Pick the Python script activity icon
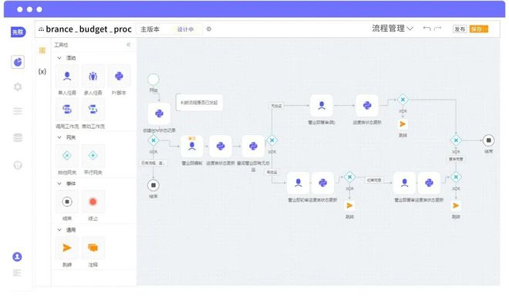The height and width of the screenshot is (308, 509). 119,76
